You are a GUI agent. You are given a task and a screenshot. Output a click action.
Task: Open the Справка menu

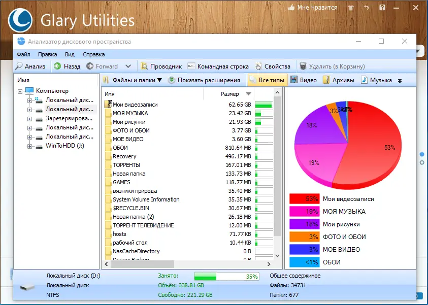(93, 54)
